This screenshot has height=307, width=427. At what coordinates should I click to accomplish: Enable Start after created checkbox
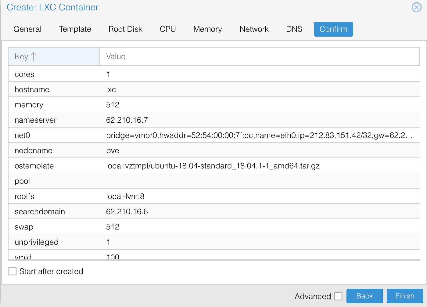(x=13, y=271)
